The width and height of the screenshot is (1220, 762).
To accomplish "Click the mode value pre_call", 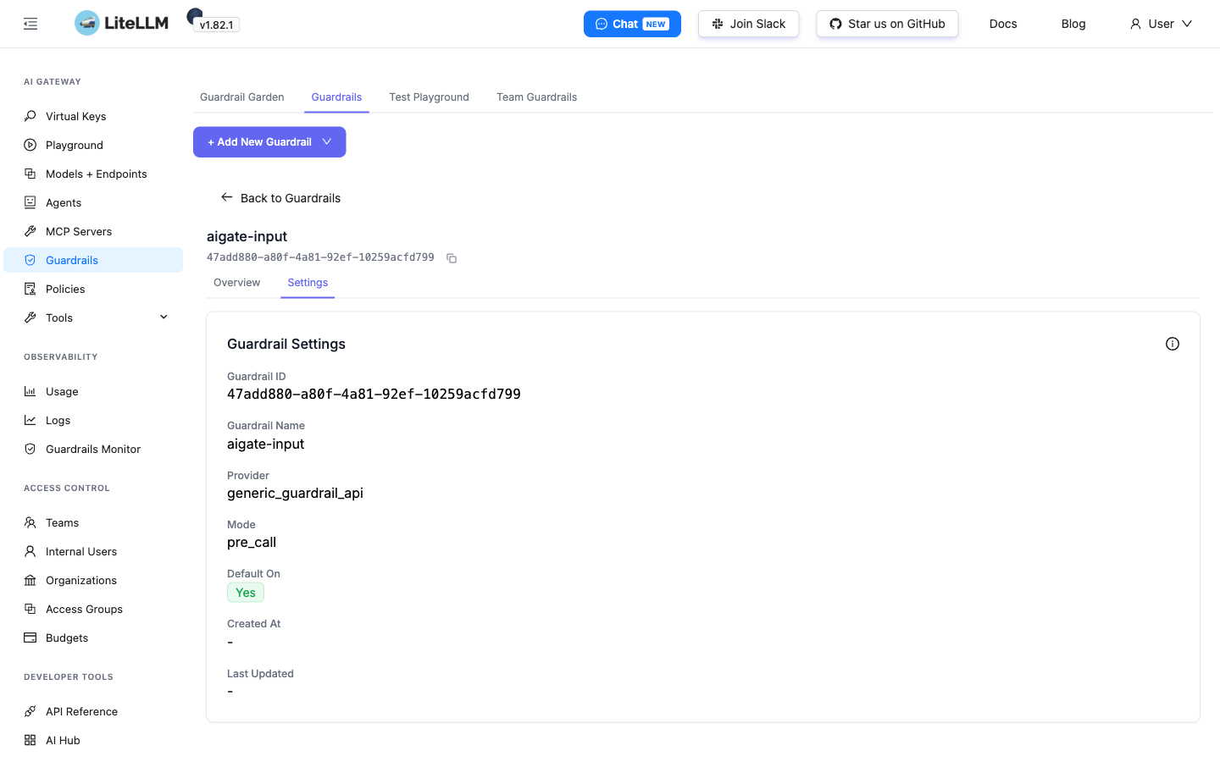I will click(252, 543).
